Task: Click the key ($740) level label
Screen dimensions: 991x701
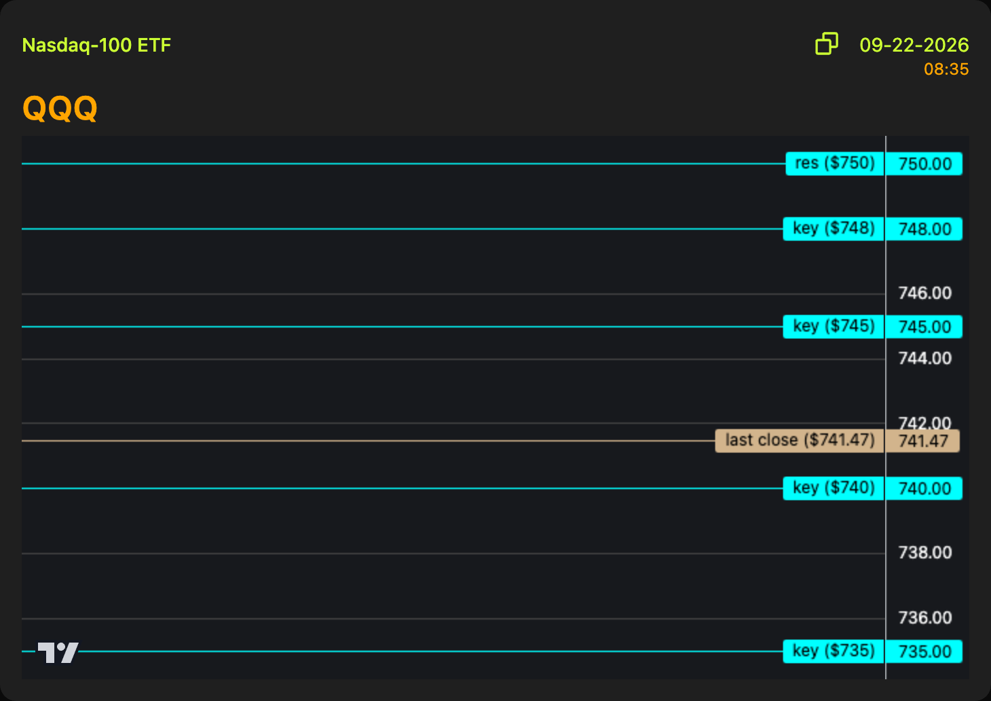Action: (x=834, y=488)
